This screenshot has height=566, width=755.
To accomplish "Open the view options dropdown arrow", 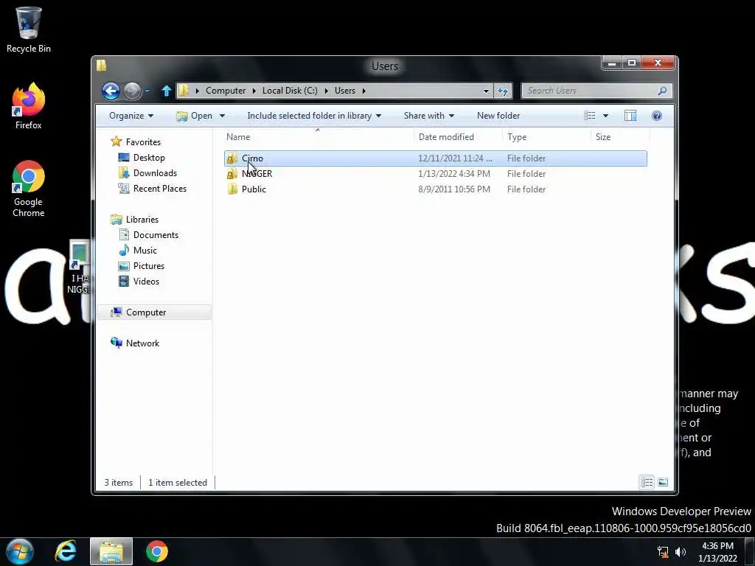I will 606,116.
